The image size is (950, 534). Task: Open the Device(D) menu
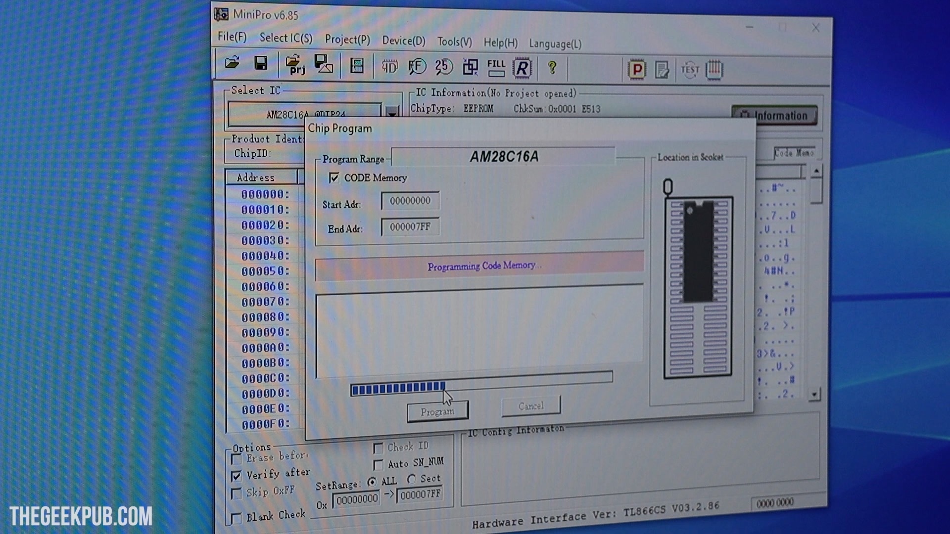(404, 41)
